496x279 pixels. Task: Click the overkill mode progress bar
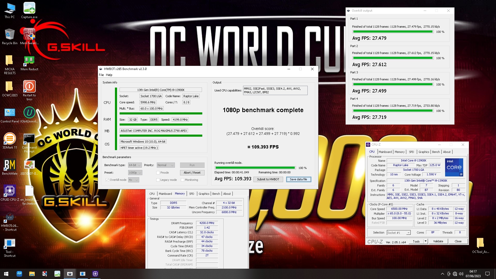coord(255,168)
